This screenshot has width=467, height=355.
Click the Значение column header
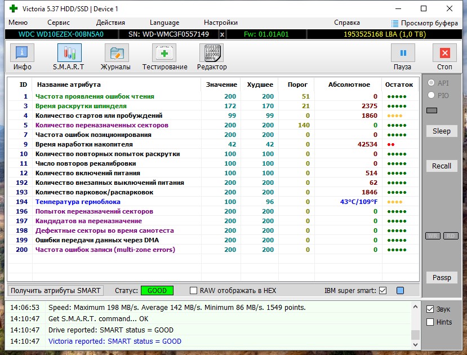221,85
